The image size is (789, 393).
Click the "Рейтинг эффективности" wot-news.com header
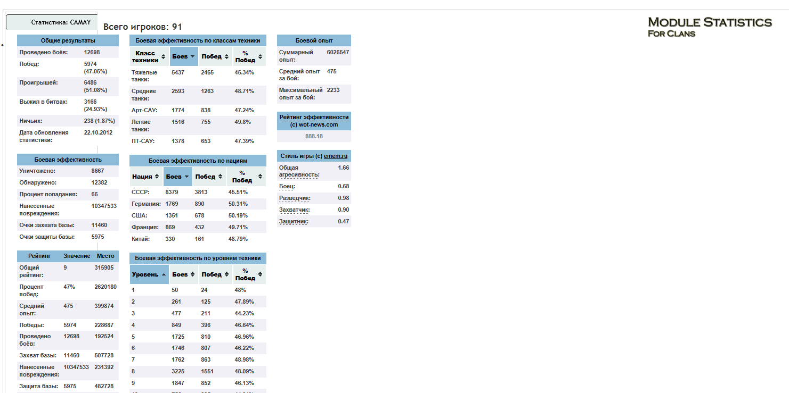coord(314,121)
